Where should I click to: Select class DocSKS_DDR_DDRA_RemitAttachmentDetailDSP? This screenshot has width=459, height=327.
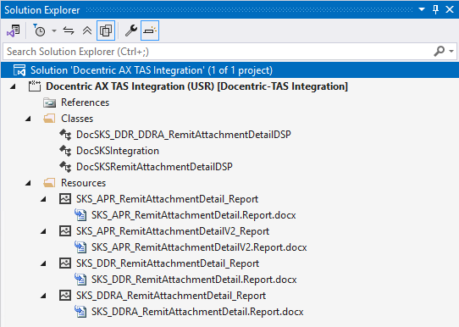(x=183, y=135)
